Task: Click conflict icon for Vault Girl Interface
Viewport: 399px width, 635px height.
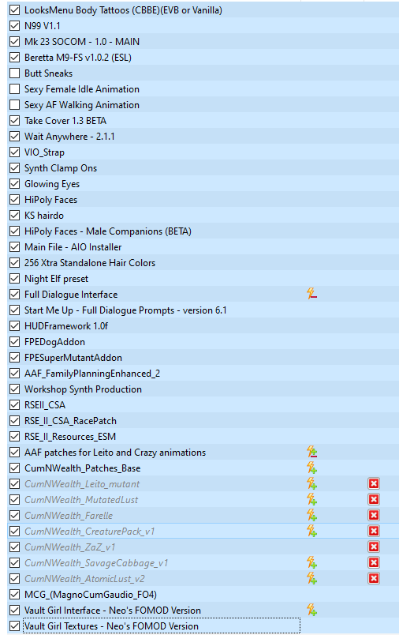Action: tap(311, 610)
